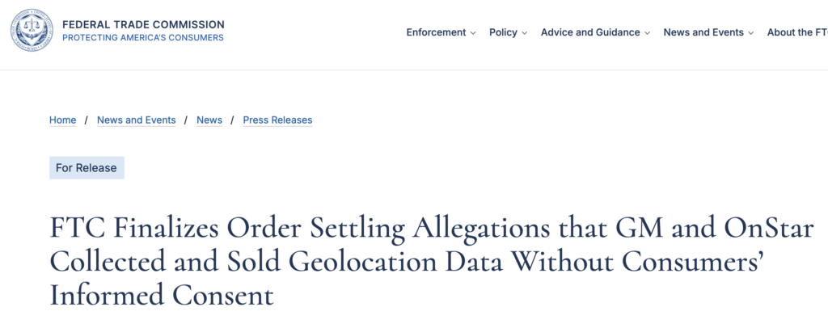The height and width of the screenshot is (324, 828).
Task: Open News and Events in top navigation
Action: point(703,32)
